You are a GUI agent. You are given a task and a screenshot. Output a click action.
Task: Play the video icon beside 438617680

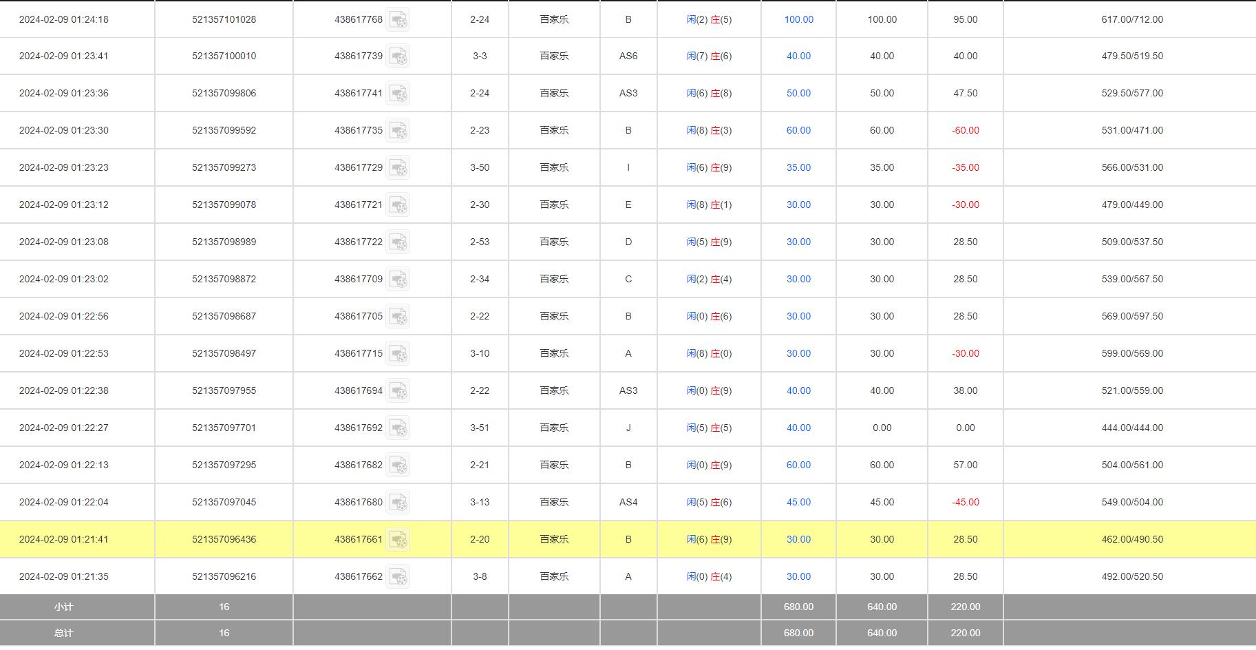398,503
